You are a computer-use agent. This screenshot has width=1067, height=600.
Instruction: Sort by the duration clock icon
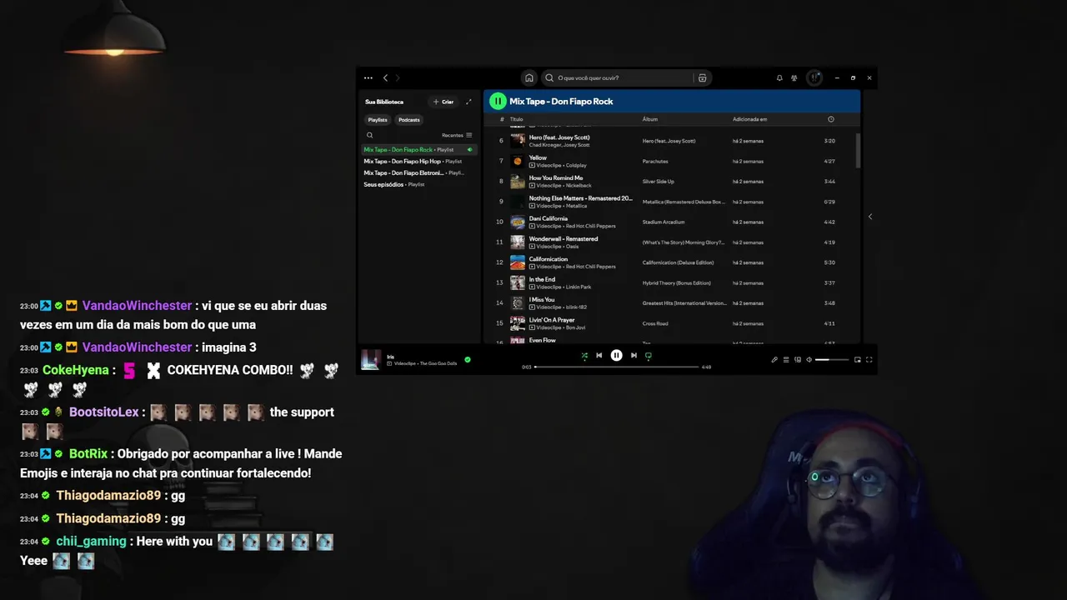click(831, 119)
